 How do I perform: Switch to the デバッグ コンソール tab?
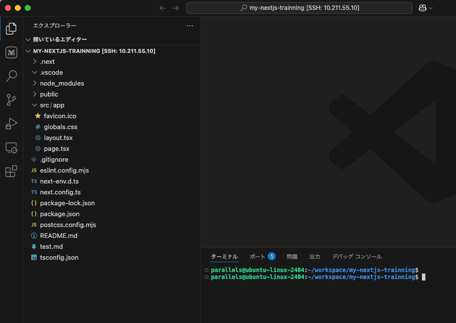pyautogui.click(x=357, y=257)
